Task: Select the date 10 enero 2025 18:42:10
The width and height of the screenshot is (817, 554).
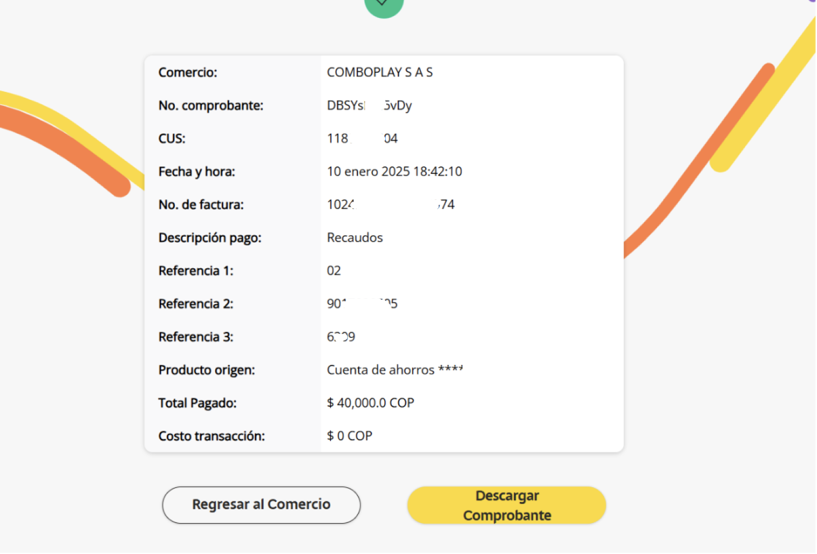Action: point(394,172)
